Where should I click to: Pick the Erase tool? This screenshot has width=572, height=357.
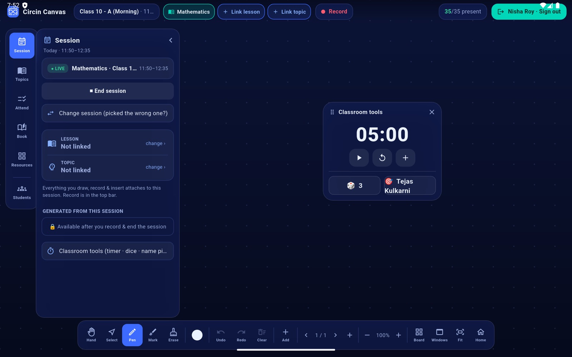coord(173,335)
